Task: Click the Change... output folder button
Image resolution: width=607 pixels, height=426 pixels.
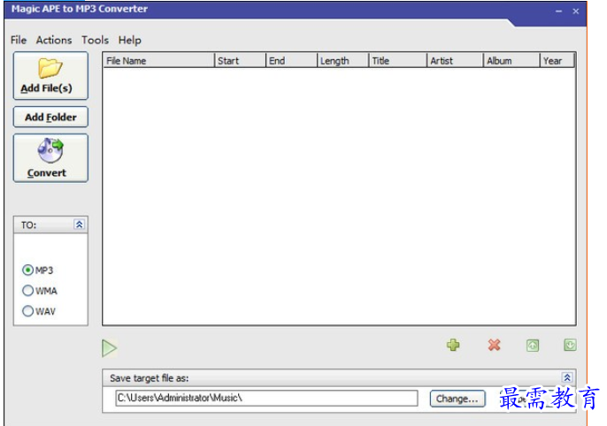Action: tap(457, 399)
